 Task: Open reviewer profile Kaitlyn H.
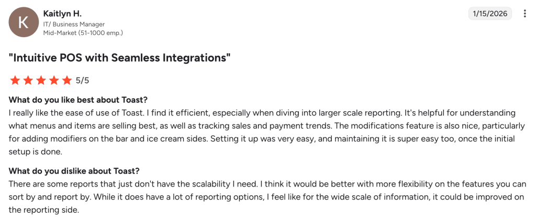point(62,14)
